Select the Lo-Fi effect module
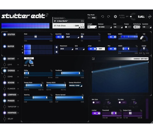The height and width of the screenshot is (133, 153). tap(10, 65)
